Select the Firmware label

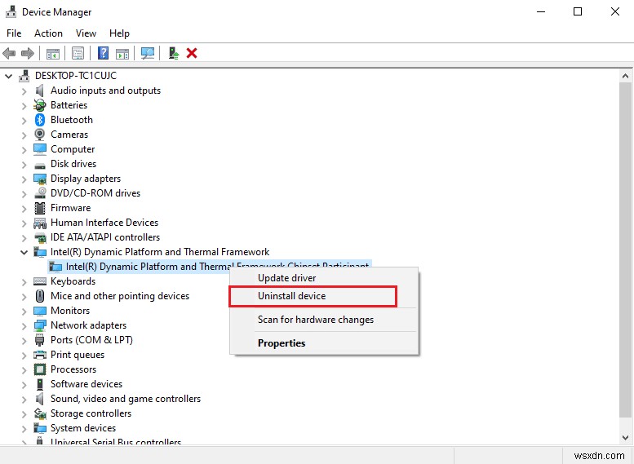pyautogui.click(x=70, y=208)
